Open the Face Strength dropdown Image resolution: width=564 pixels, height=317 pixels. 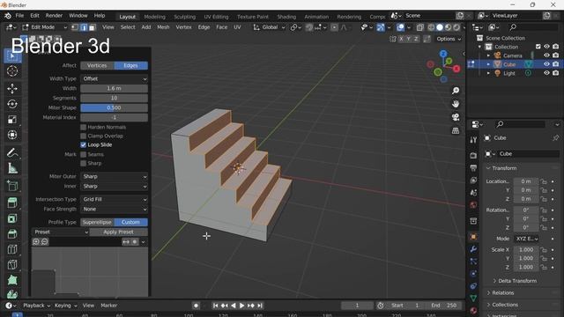(x=114, y=209)
